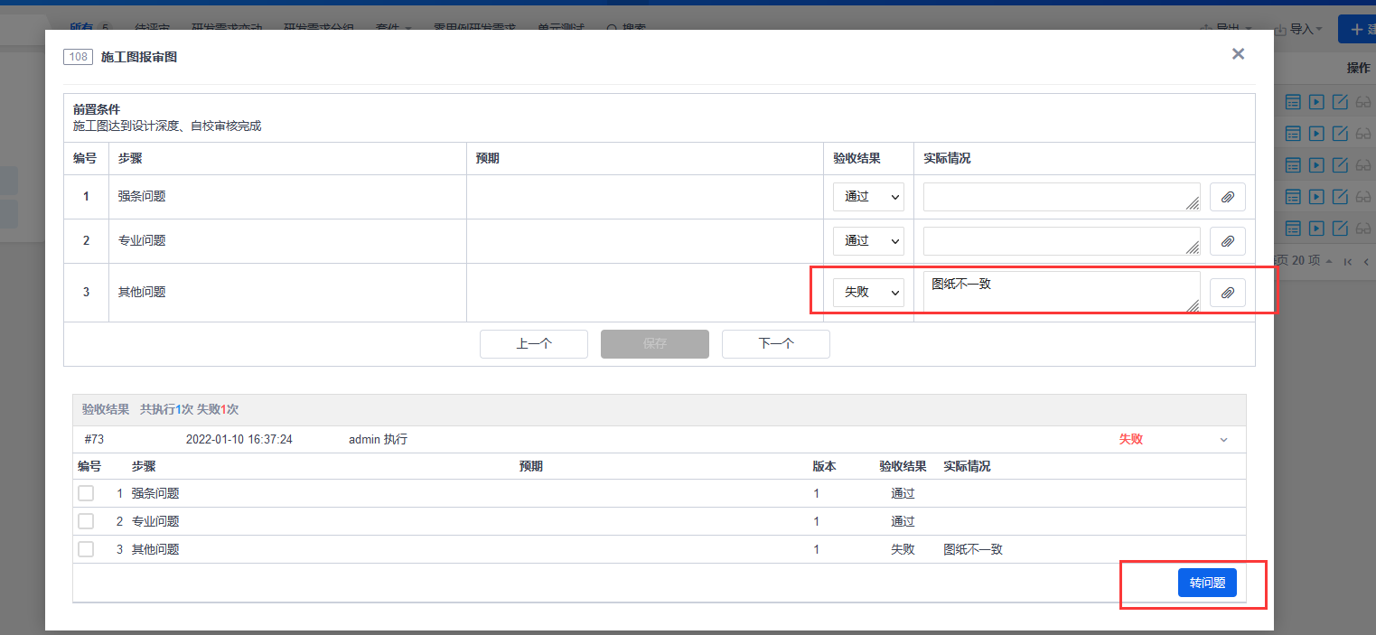Select the checkbox for result row 其他问题

[86, 549]
